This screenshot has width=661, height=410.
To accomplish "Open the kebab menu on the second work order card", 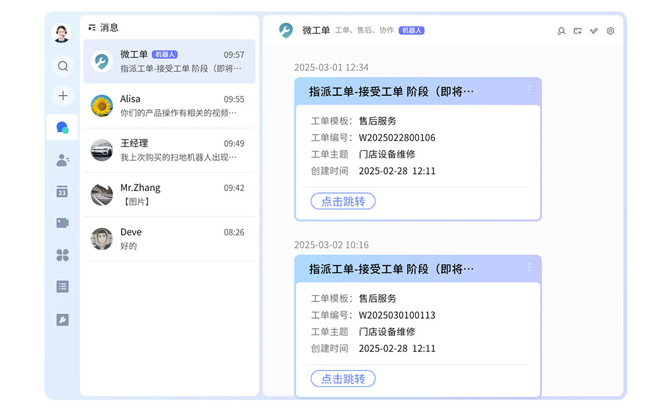I will coord(528,268).
